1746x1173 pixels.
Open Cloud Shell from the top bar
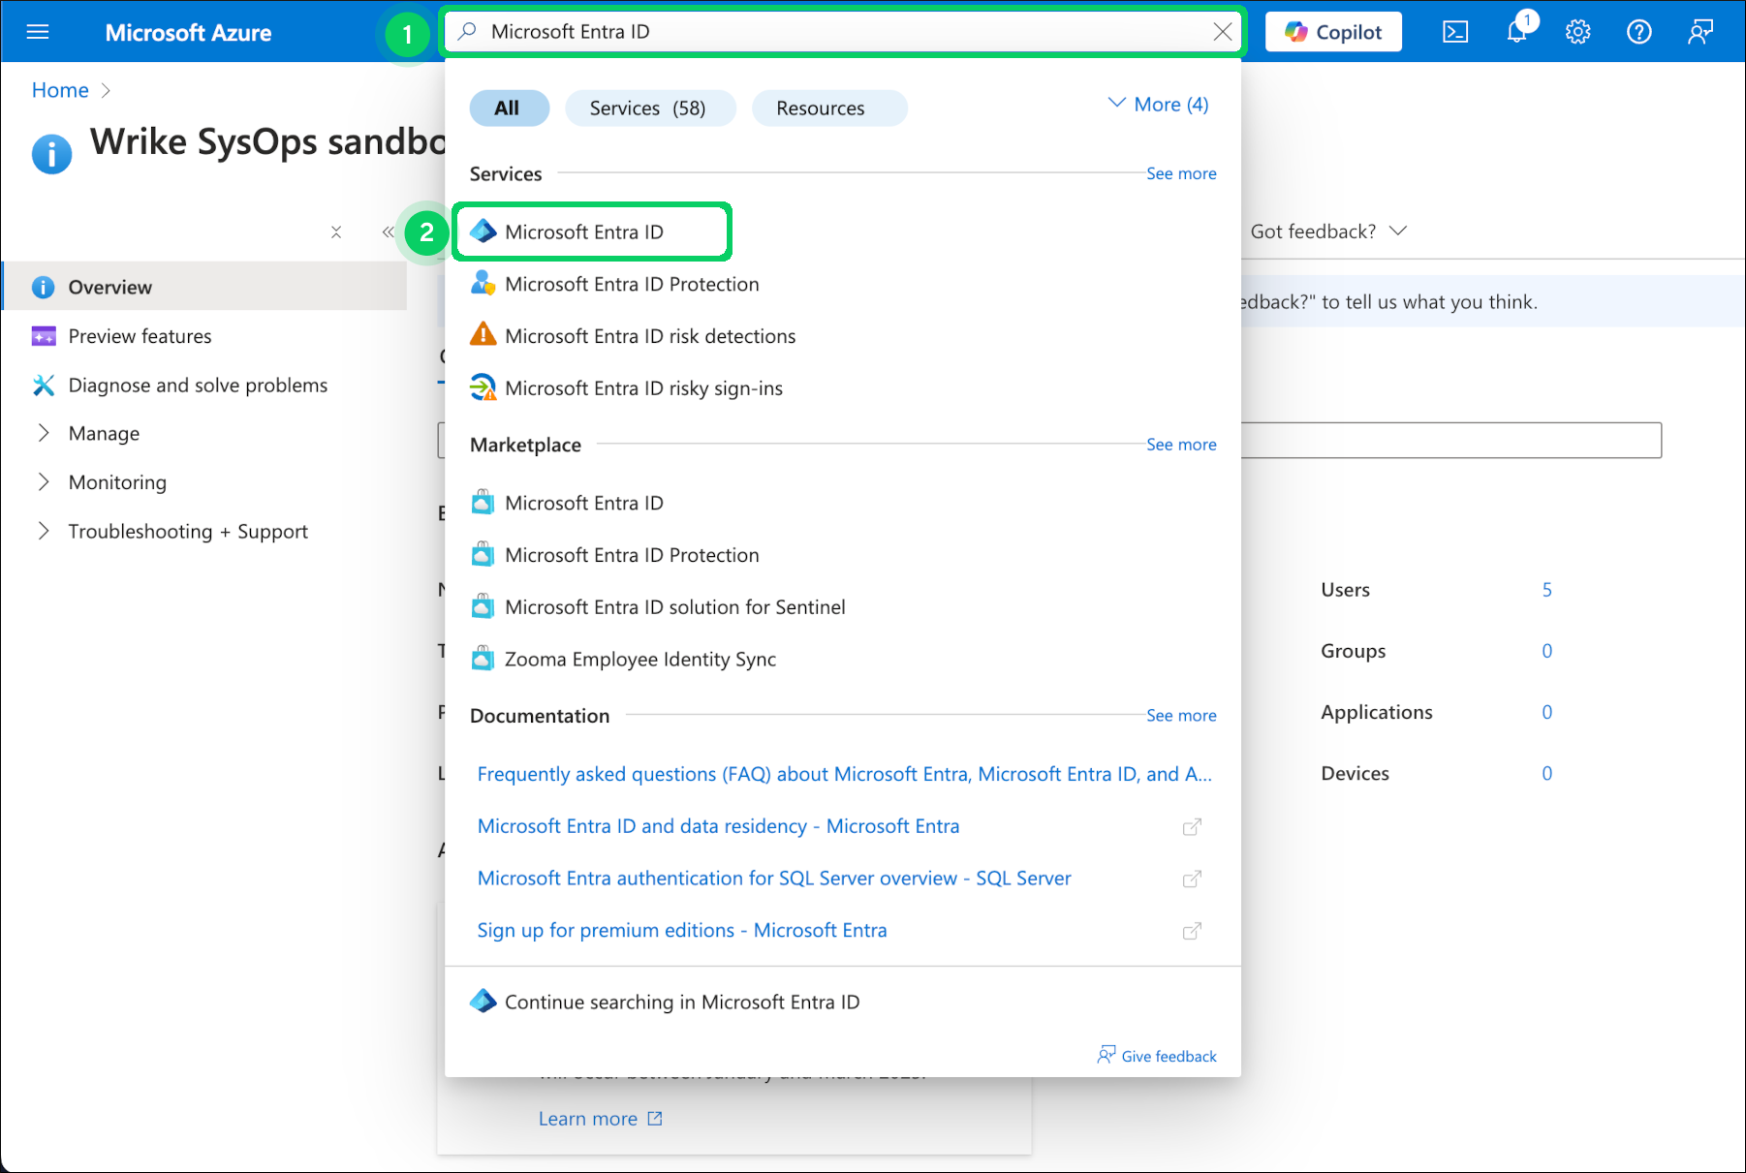pyautogui.click(x=1455, y=32)
